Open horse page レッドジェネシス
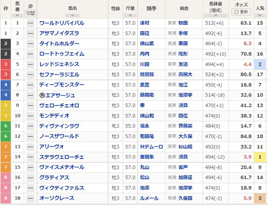The height and width of the screenshot is (205, 268). [x=59, y=65]
